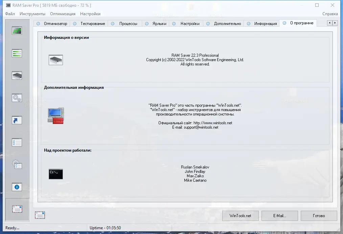Click the Готово button
The height and width of the screenshot is (234, 343).
319,216
